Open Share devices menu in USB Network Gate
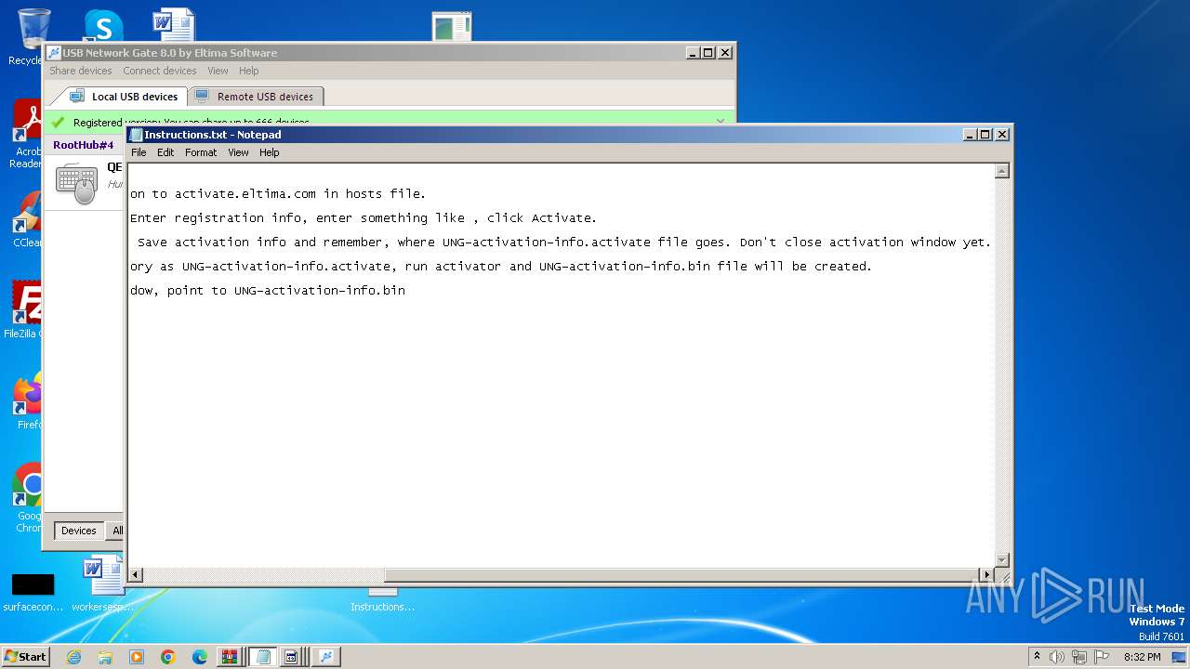Screen dimensions: 1190x669 coord(81,71)
